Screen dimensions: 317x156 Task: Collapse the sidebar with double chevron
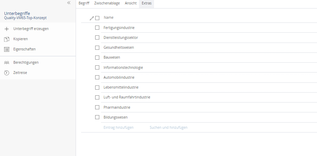pos(69,3)
